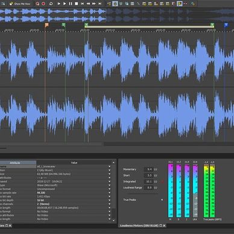The height and width of the screenshot is (234, 234).
Task: Close the Loudness Meters panel
Action: (x=164, y=226)
